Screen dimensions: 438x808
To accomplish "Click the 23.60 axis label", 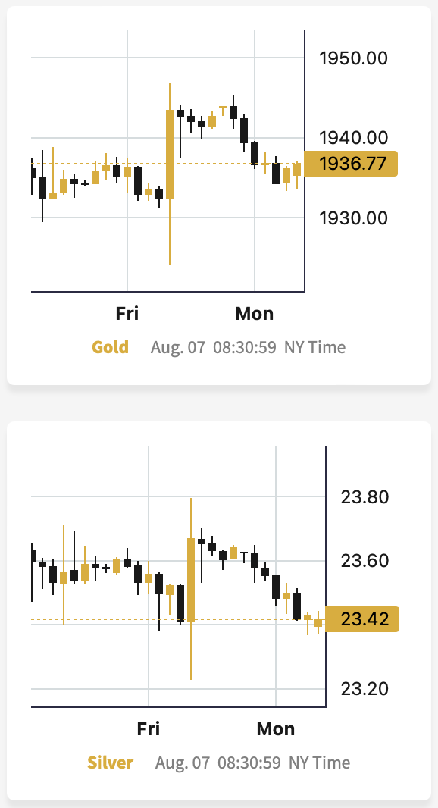I will [364, 561].
